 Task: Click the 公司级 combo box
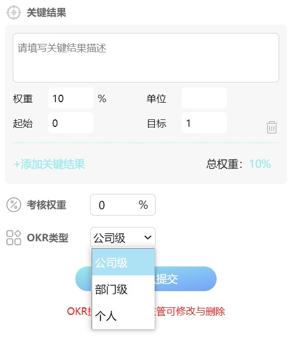[x=123, y=237]
